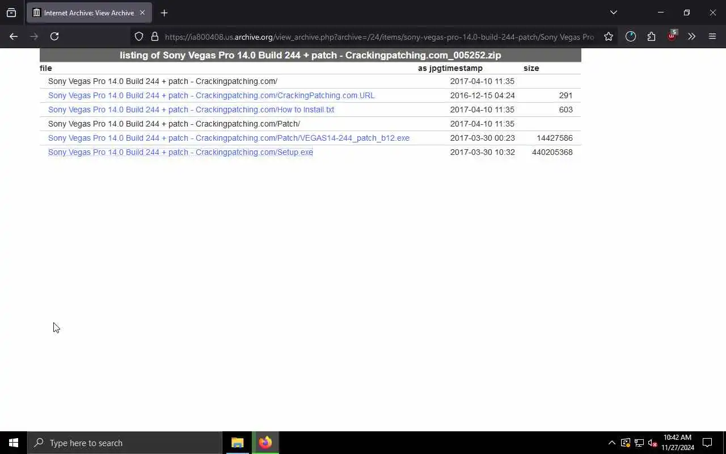Open the update/security tray icon next to network
726x454 pixels.
(x=625, y=443)
